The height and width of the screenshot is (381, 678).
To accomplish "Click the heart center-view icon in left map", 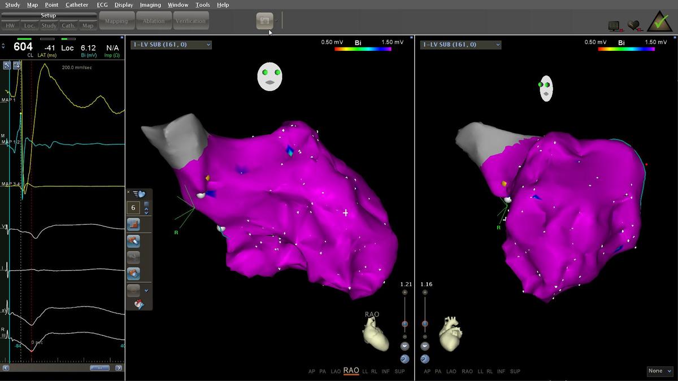I will pos(405,346).
